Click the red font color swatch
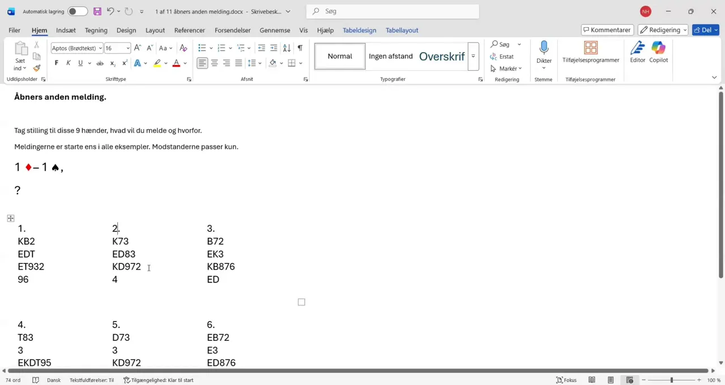This screenshot has width=725, height=385. click(176, 63)
